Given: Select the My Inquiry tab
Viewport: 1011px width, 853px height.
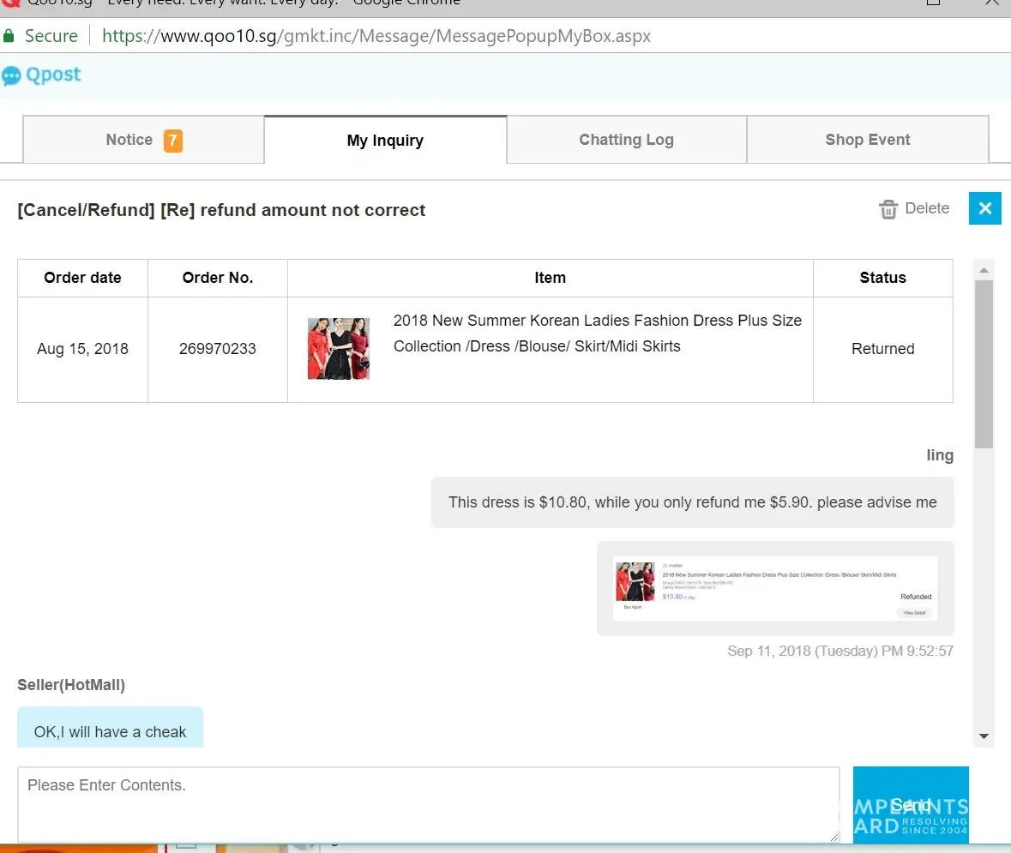Looking at the screenshot, I should point(385,141).
